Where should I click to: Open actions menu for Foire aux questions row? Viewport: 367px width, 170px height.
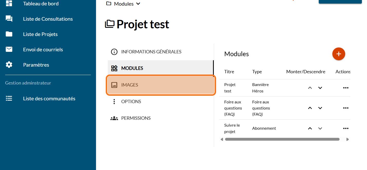[346, 108]
